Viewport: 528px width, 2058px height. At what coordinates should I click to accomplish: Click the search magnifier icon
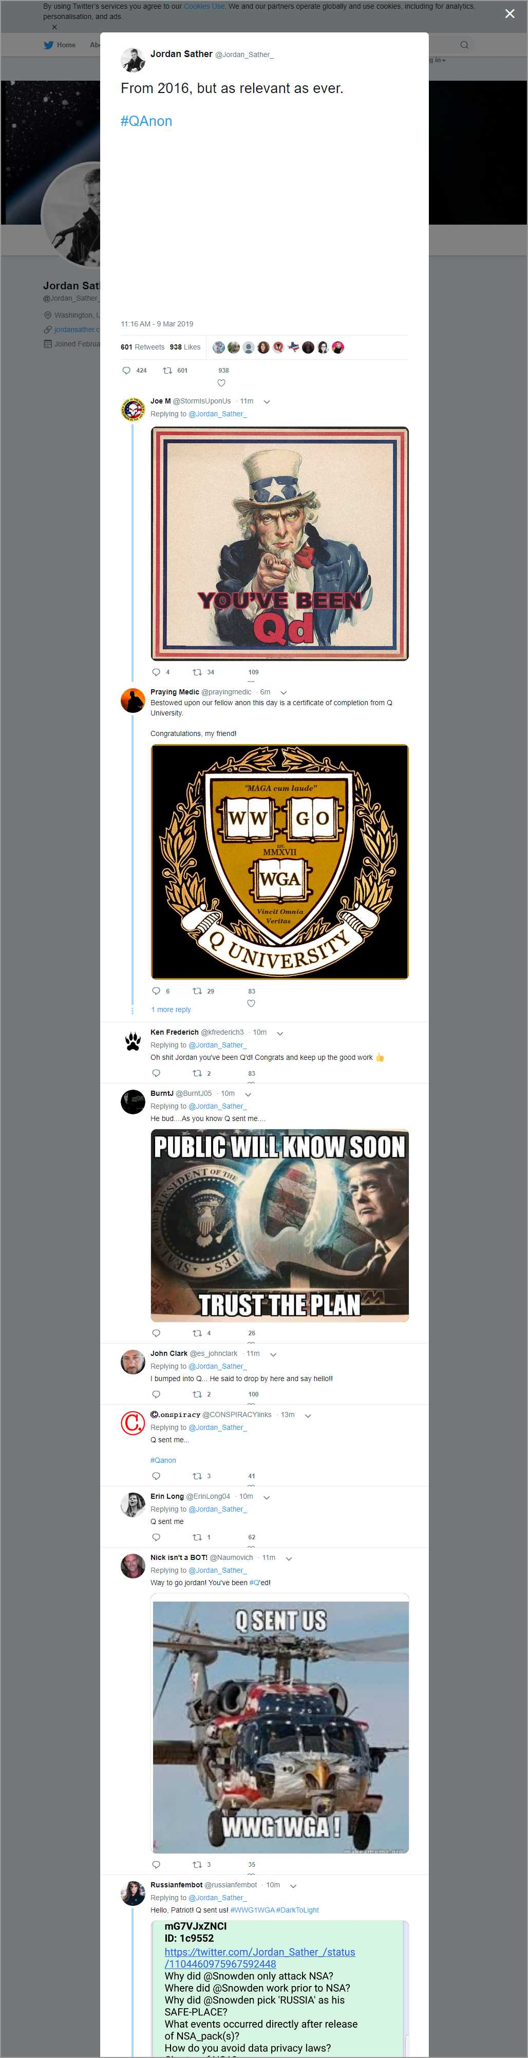tap(463, 45)
